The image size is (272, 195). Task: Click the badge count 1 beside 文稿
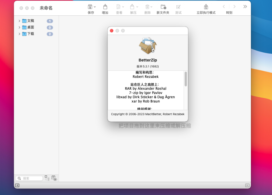click(x=50, y=21)
